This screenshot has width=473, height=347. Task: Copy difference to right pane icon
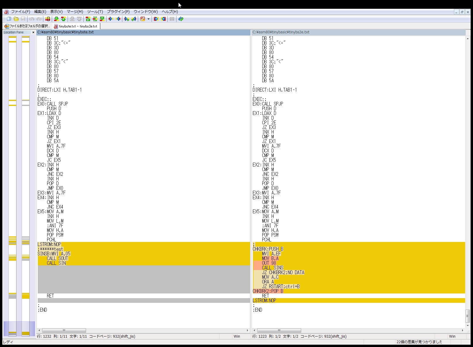(x=111, y=19)
